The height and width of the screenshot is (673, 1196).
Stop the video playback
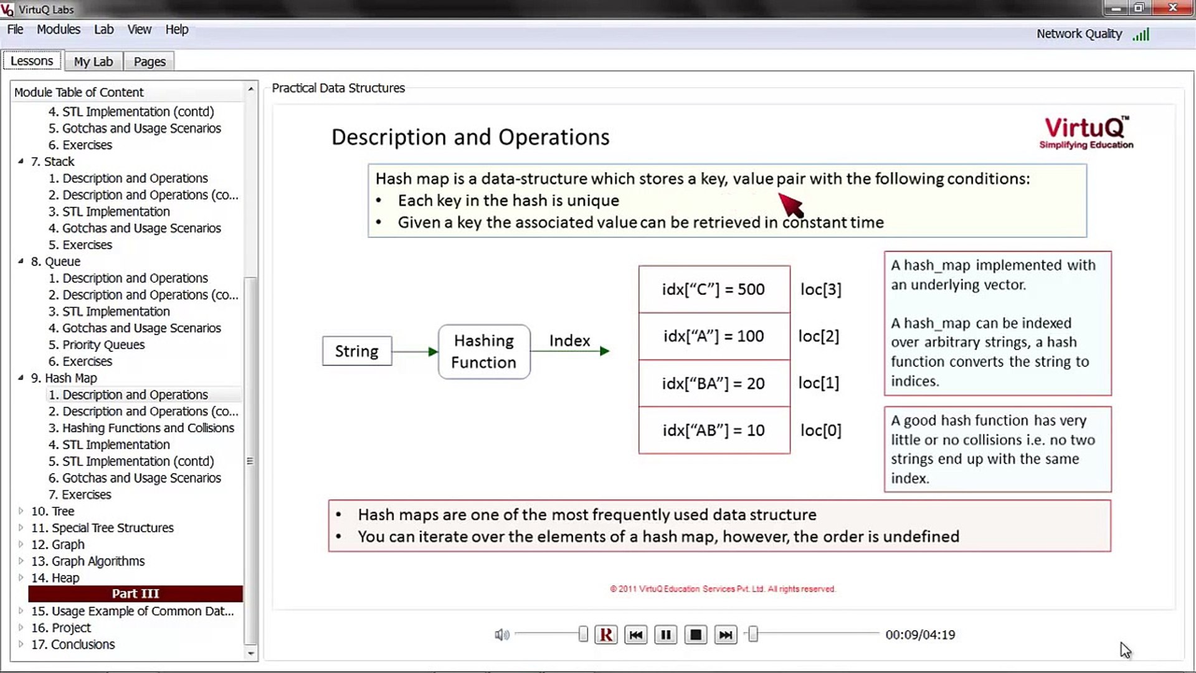pyautogui.click(x=695, y=634)
